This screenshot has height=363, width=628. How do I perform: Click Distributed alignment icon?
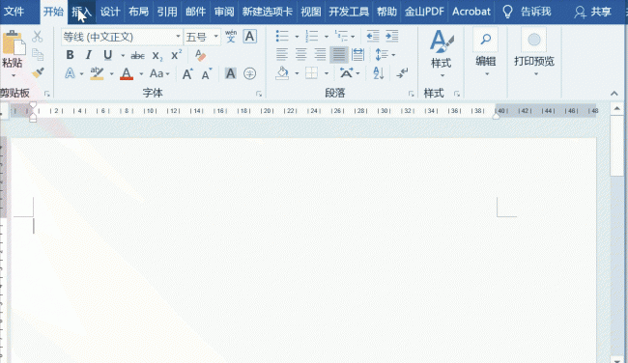[357, 54]
